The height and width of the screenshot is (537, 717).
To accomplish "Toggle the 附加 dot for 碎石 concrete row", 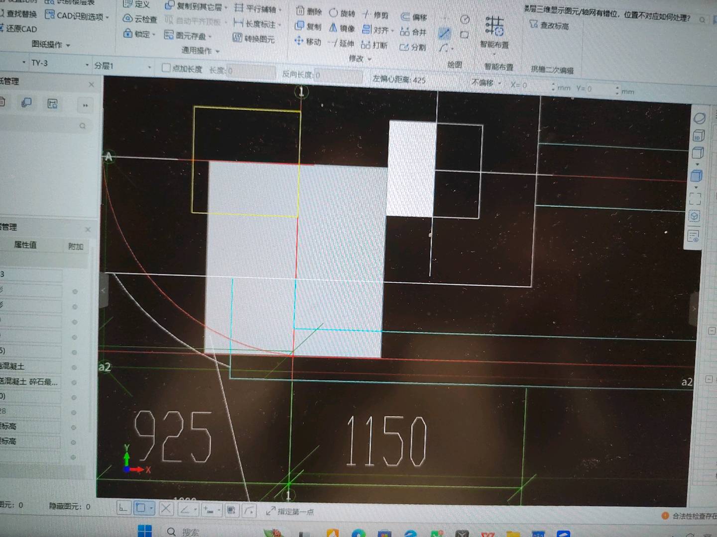I will [74, 383].
